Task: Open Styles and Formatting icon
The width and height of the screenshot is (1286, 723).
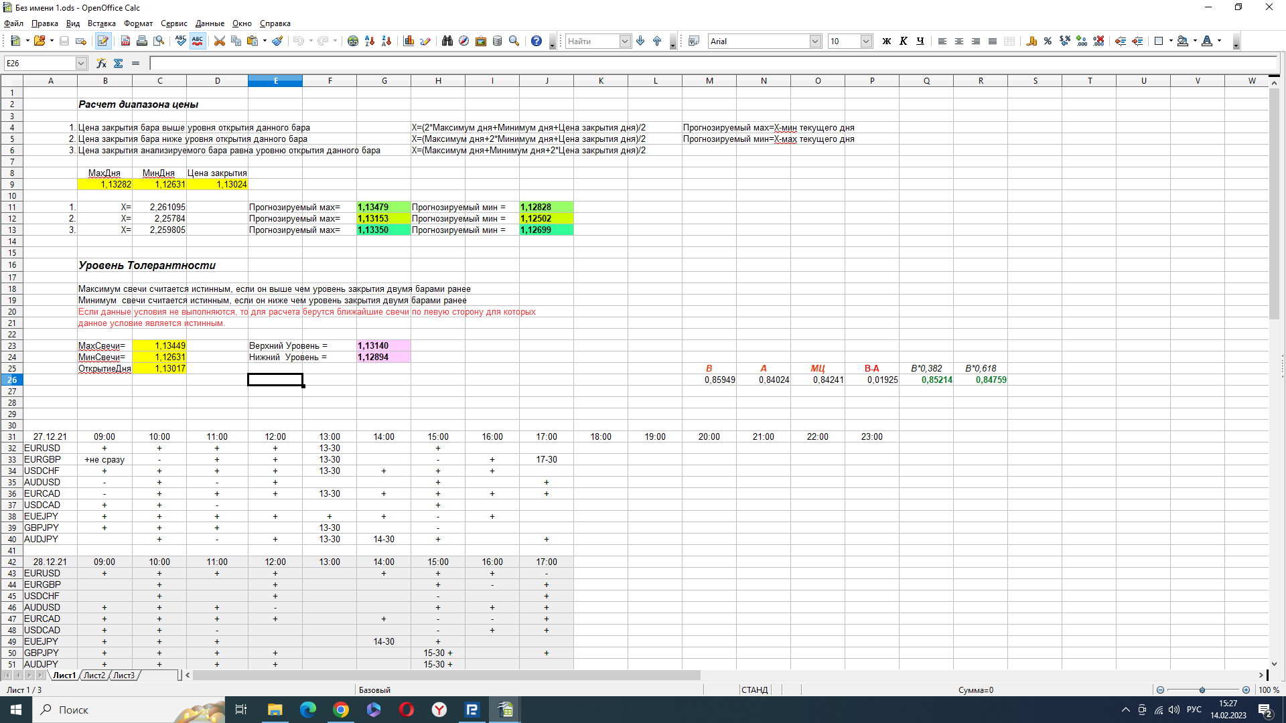Action: (694, 42)
